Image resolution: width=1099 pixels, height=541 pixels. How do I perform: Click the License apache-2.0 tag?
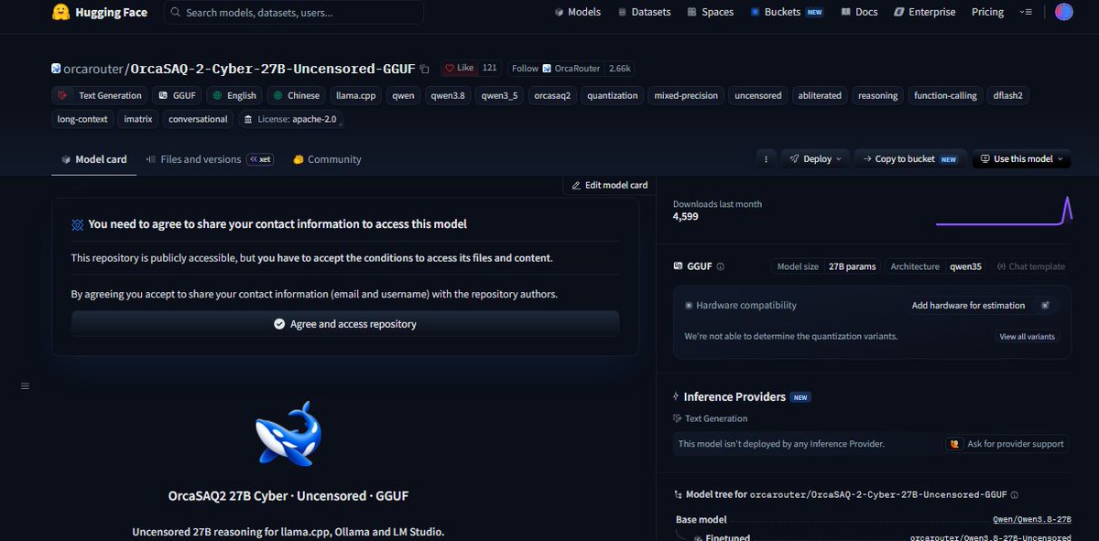click(x=289, y=119)
